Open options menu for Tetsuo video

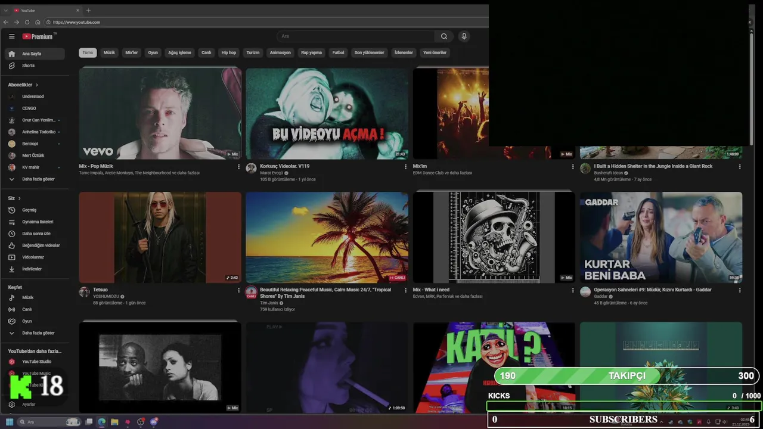coord(239,290)
